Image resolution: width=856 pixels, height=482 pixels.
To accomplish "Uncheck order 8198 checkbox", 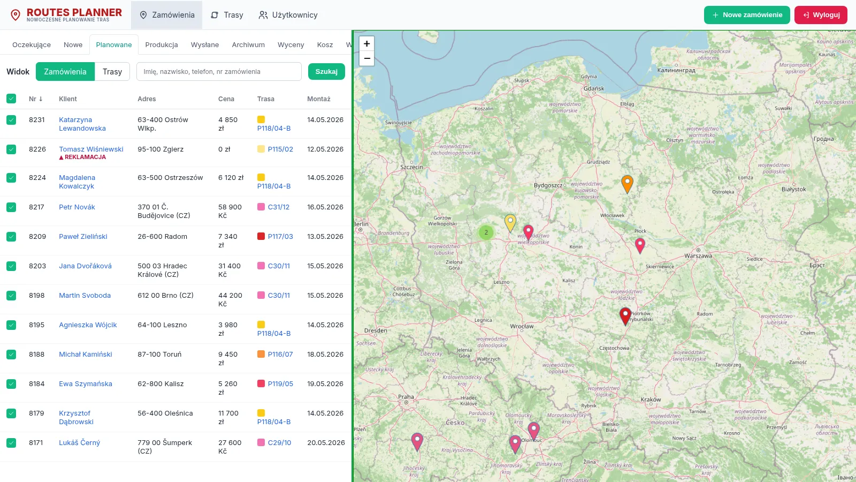I will click(x=11, y=296).
